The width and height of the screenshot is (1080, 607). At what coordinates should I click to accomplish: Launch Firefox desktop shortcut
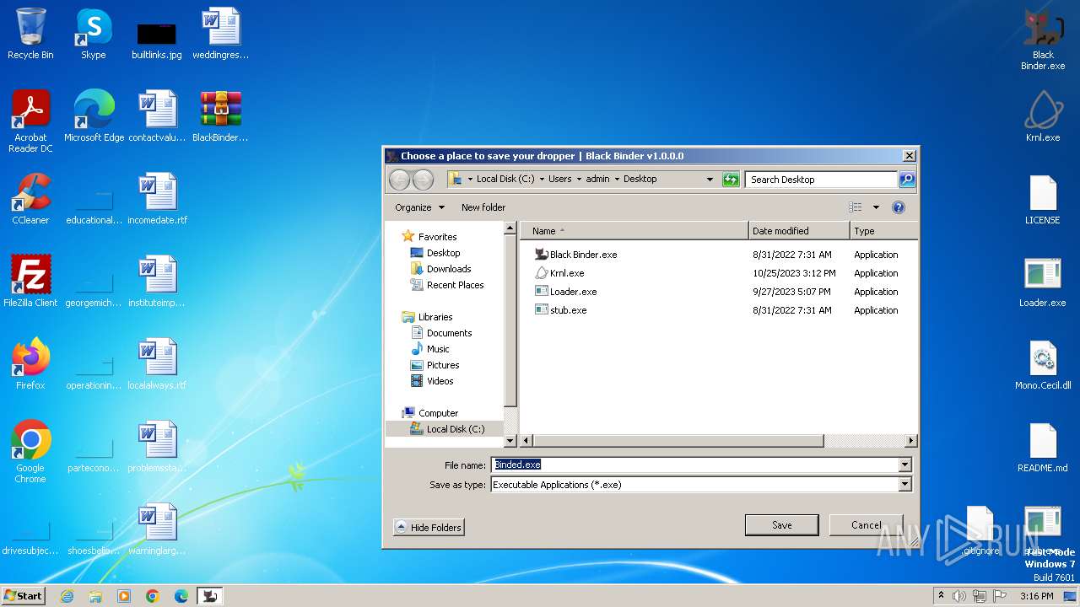coord(30,365)
